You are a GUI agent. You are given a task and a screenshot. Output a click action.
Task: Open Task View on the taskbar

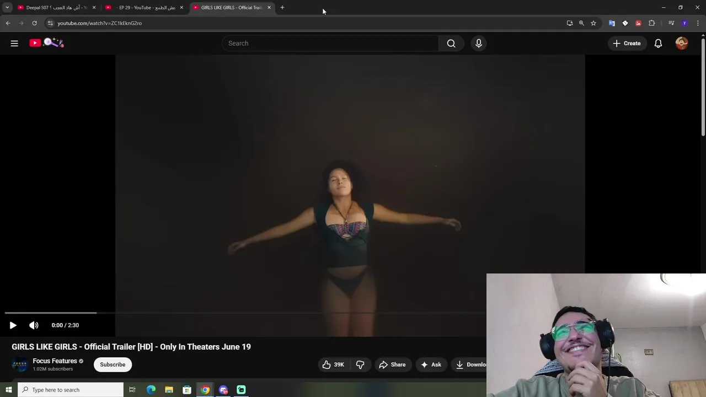coord(132,390)
